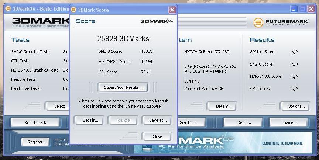Viewport: 319px width, 160px height.
Task: Open system Details... in main window
Action: pyautogui.click(x=222, y=106)
